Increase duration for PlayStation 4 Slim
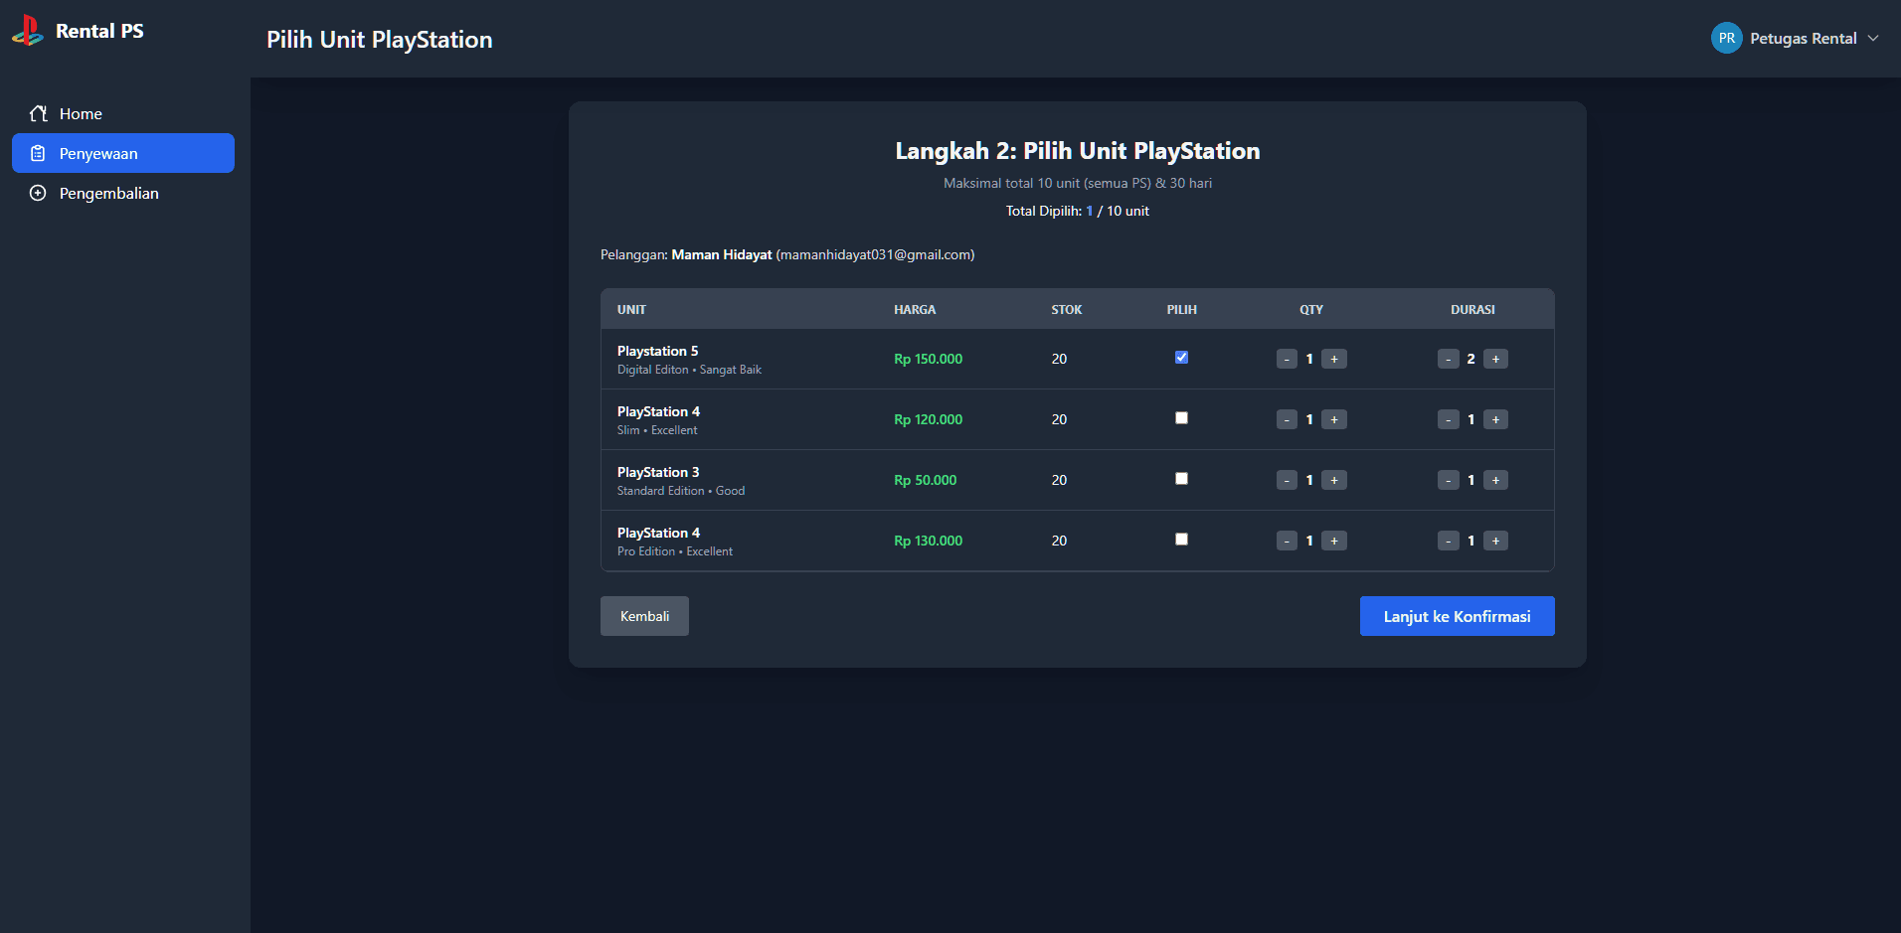 click(x=1495, y=419)
